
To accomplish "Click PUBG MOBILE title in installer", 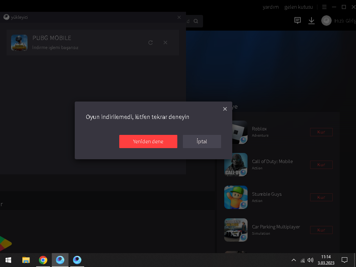I will point(52,38).
